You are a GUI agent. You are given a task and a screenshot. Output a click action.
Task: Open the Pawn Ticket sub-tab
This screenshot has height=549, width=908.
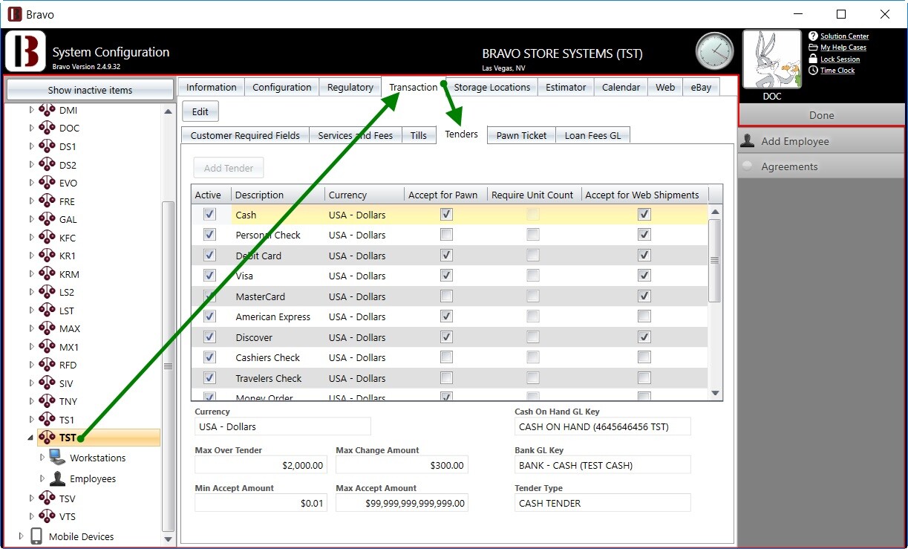point(521,135)
